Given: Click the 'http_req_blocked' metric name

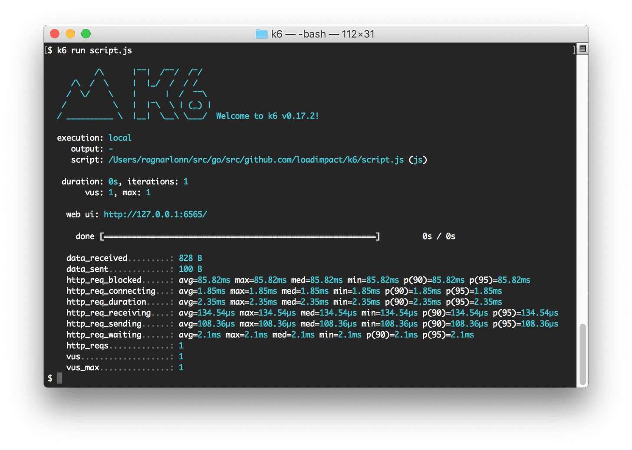Looking at the screenshot, I should [104, 280].
